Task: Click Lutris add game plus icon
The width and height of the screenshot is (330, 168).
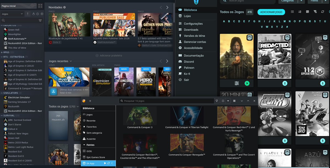Action: (x=90, y=101)
